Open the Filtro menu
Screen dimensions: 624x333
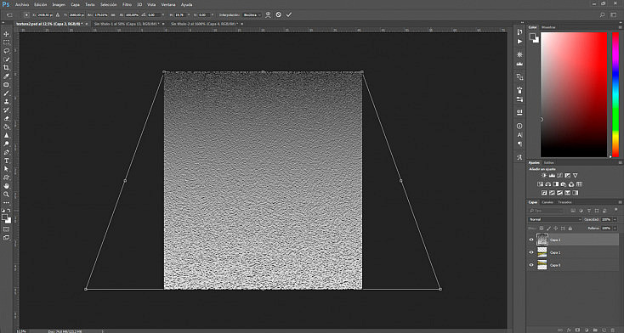pos(127,5)
